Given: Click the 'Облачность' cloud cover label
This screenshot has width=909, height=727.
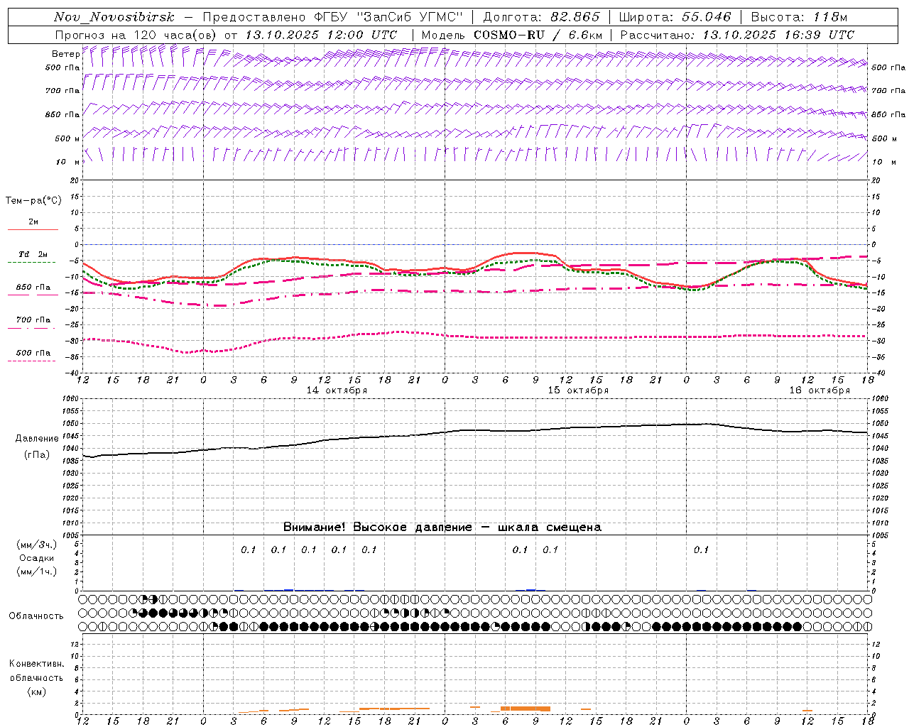Looking at the screenshot, I should tap(36, 616).
